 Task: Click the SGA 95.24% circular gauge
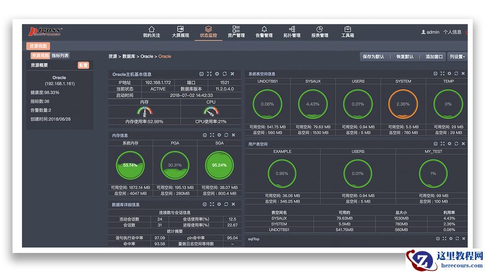tap(219, 165)
